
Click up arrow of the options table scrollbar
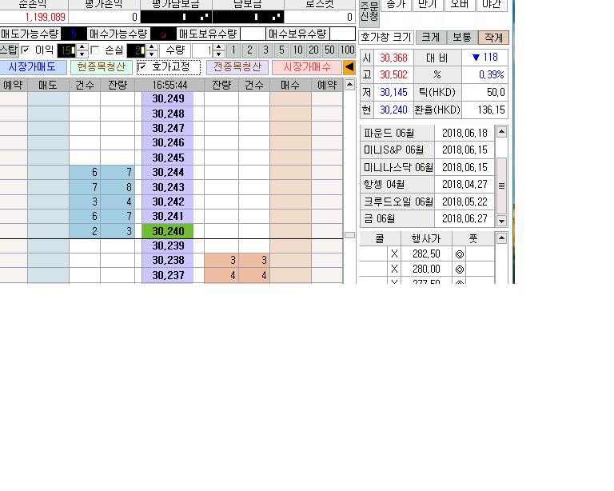(501, 238)
